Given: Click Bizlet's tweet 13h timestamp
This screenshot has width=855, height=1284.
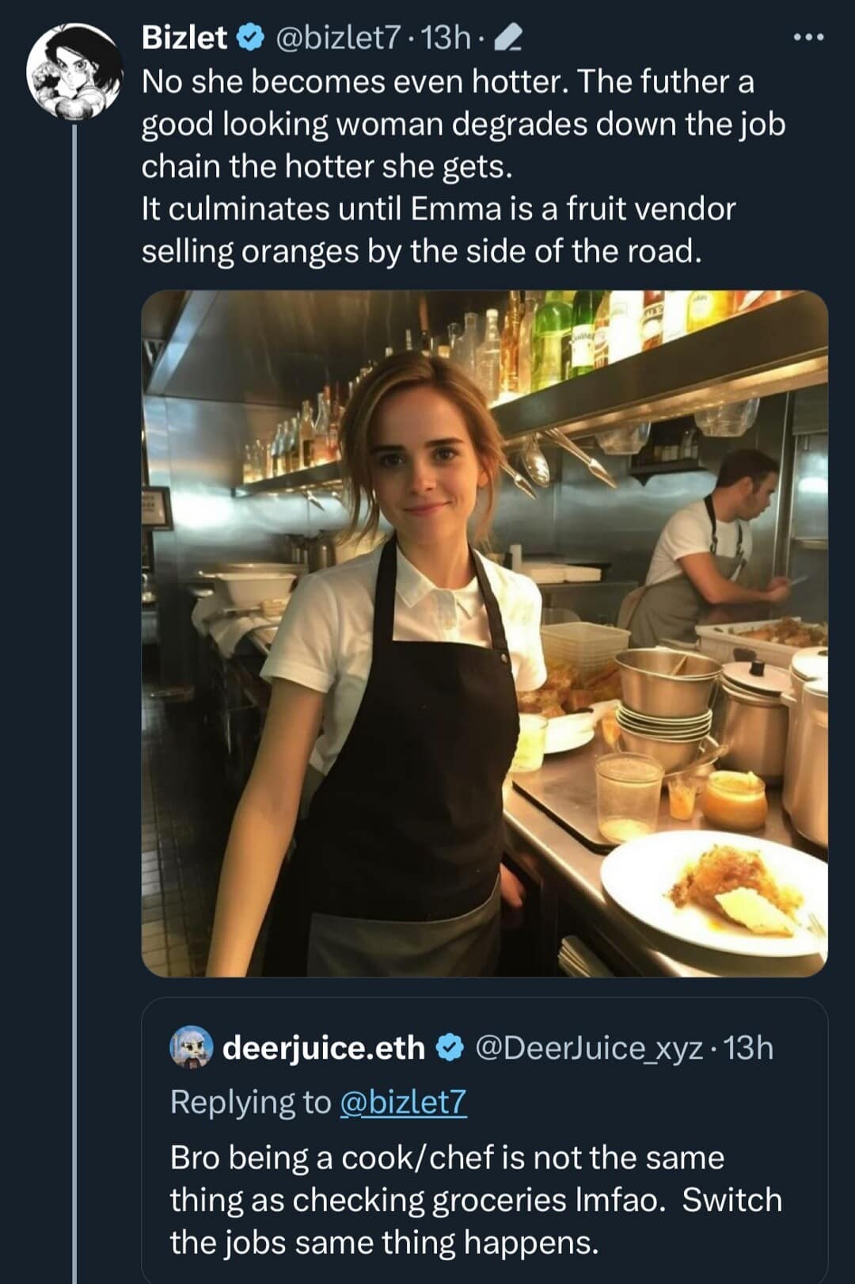Looking at the screenshot, I should click(x=446, y=37).
